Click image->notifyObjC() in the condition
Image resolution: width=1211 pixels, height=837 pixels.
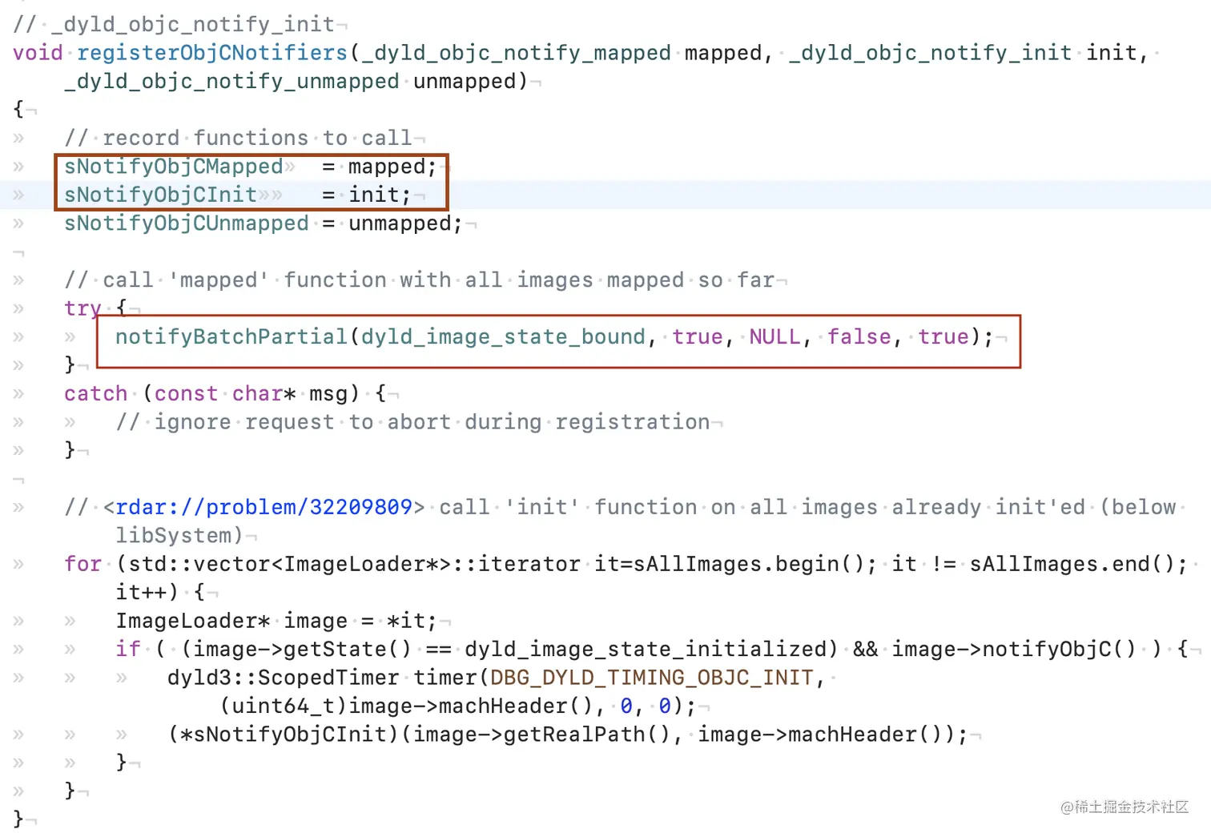tap(1014, 649)
